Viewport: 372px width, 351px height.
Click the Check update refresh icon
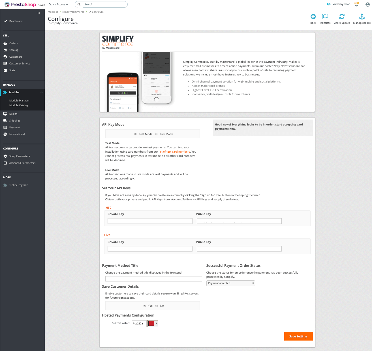(x=342, y=16)
